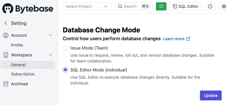Click the Bytebase logo
Image resolution: width=226 pixels, height=105 pixels.
[28, 8]
